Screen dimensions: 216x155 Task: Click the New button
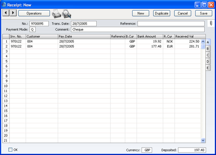tap(141, 13)
